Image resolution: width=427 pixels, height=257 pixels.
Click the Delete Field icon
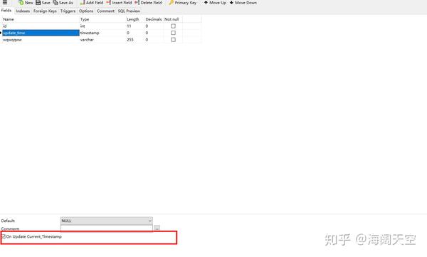137,2
